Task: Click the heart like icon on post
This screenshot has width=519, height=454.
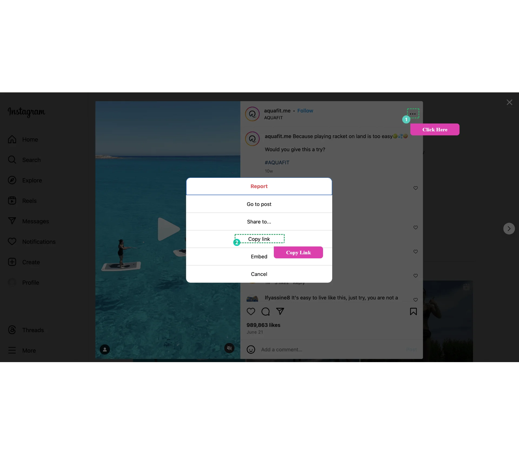Action: click(251, 312)
